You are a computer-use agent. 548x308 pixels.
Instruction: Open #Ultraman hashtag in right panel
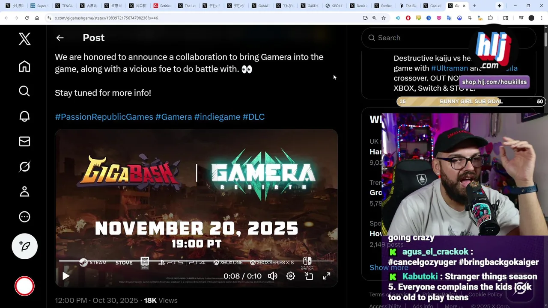pyautogui.click(x=450, y=68)
